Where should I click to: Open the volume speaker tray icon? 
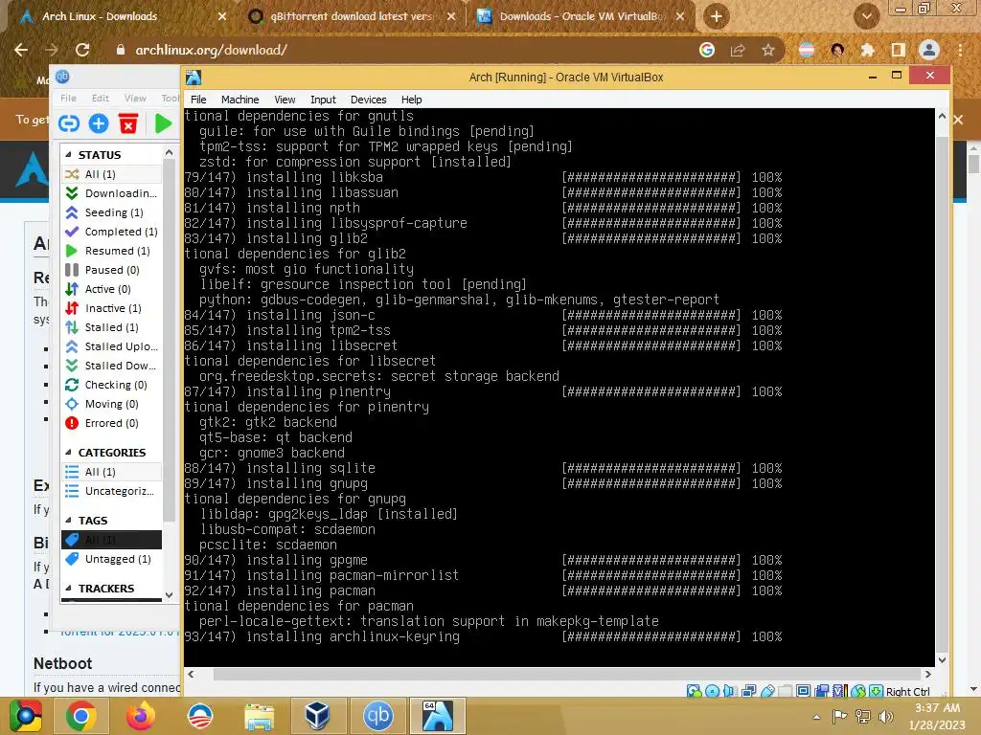tap(885, 716)
